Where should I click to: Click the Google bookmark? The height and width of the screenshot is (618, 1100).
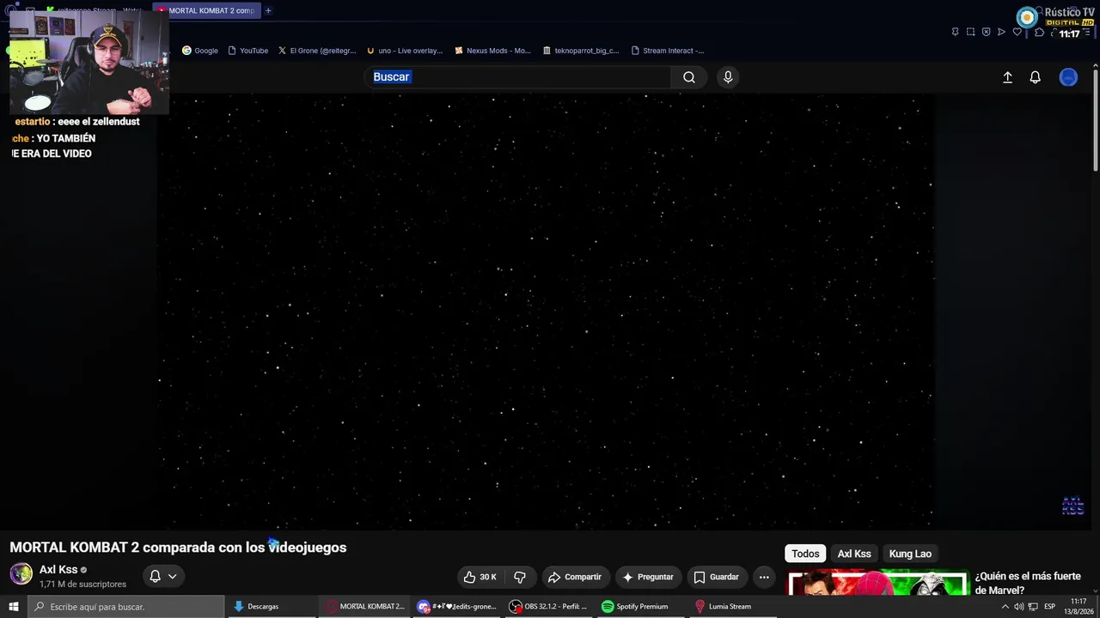(200, 51)
